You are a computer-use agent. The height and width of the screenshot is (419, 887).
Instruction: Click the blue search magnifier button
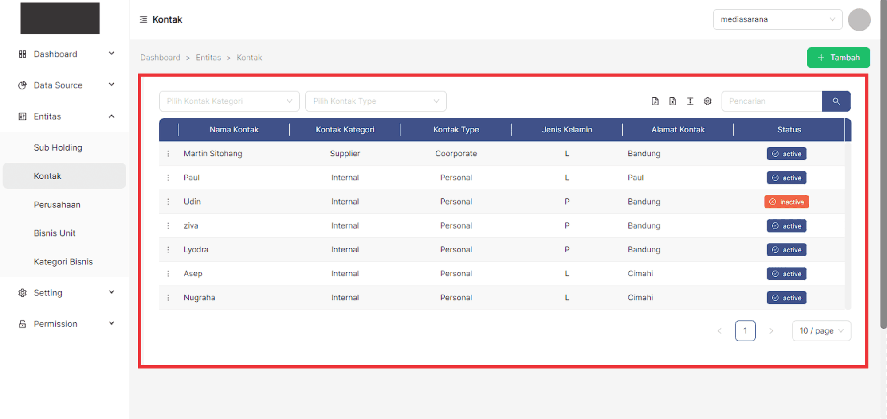point(836,101)
